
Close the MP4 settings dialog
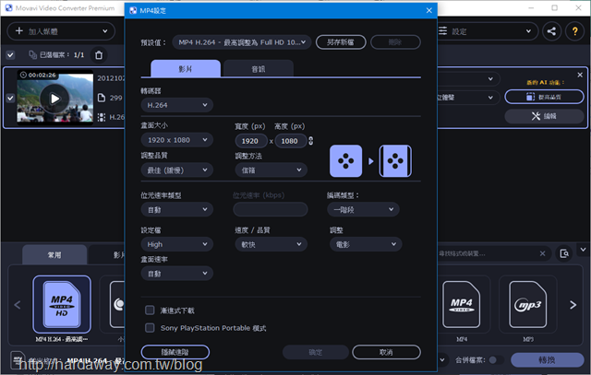point(428,10)
